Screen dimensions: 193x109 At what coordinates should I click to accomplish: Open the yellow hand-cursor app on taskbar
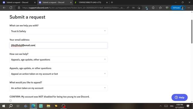click(x=56, y=106)
